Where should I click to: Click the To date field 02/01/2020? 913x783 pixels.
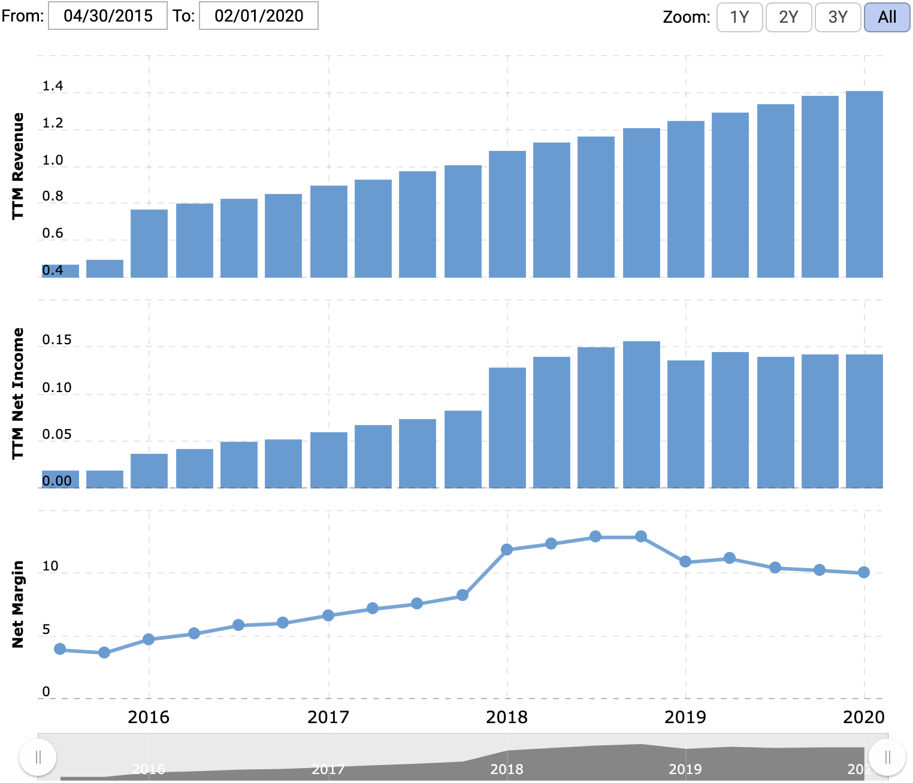pyautogui.click(x=259, y=16)
